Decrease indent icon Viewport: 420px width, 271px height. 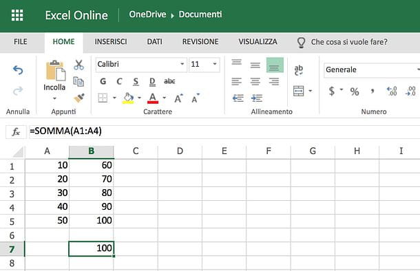tap(238, 98)
